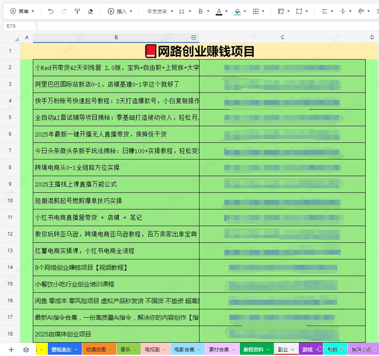Image resolution: width=379 pixels, height=356 pixels.
Task: Select row 1 header
Action: (10, 51)
